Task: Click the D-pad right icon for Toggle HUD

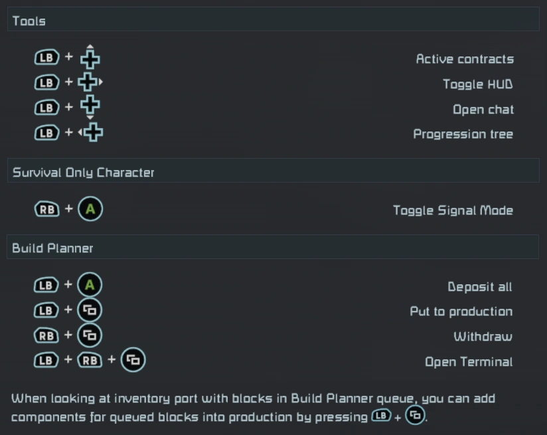Action: click(89, 83)
